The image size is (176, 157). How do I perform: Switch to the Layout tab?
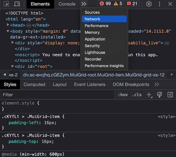[x=60, y=84]
